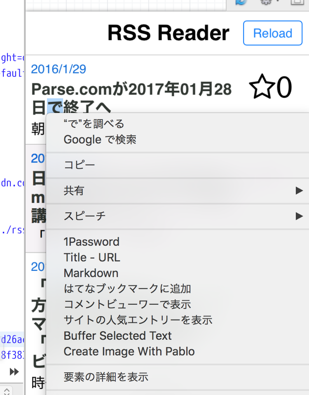Click the double-arrow overflow icon at bottom left
Viewport: 309px width, 395px height.
point(14,372)
